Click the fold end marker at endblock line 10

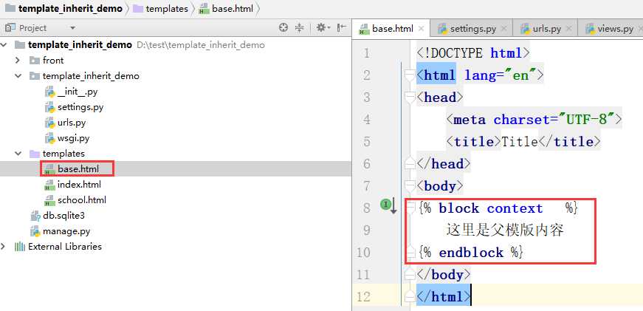tap(411, 252)
